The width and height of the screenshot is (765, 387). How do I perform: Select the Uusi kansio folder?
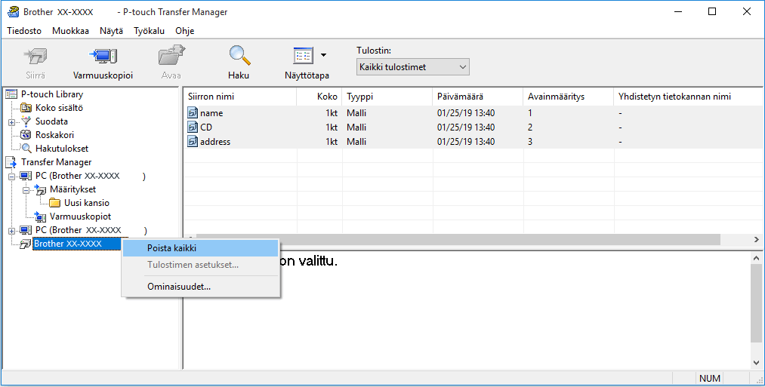tap(87, 203)
